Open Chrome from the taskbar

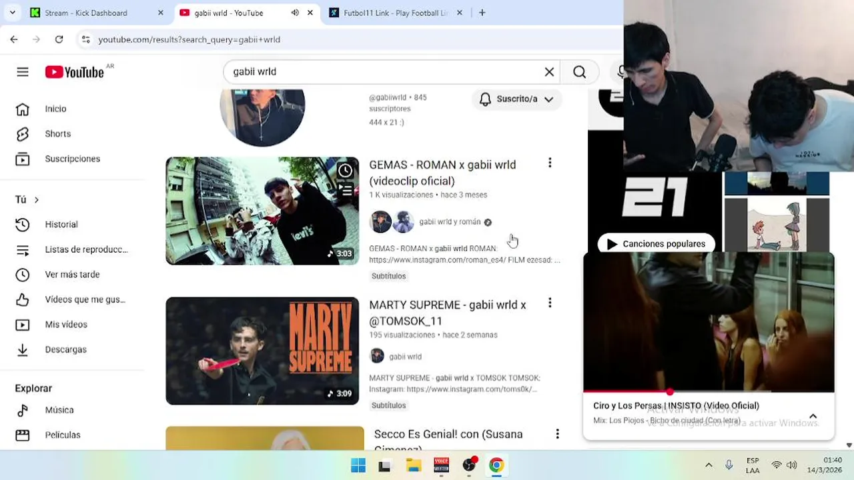point(496,465)
